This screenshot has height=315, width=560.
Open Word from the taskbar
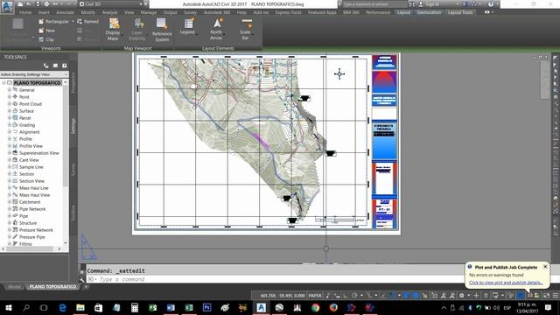pos(171,307)
